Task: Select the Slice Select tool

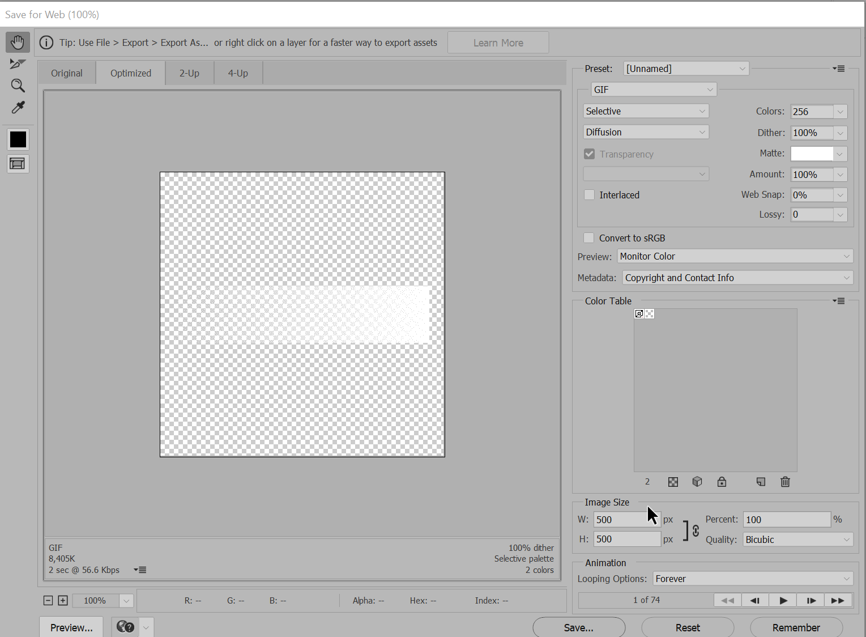Action: (x=18, y=64)
